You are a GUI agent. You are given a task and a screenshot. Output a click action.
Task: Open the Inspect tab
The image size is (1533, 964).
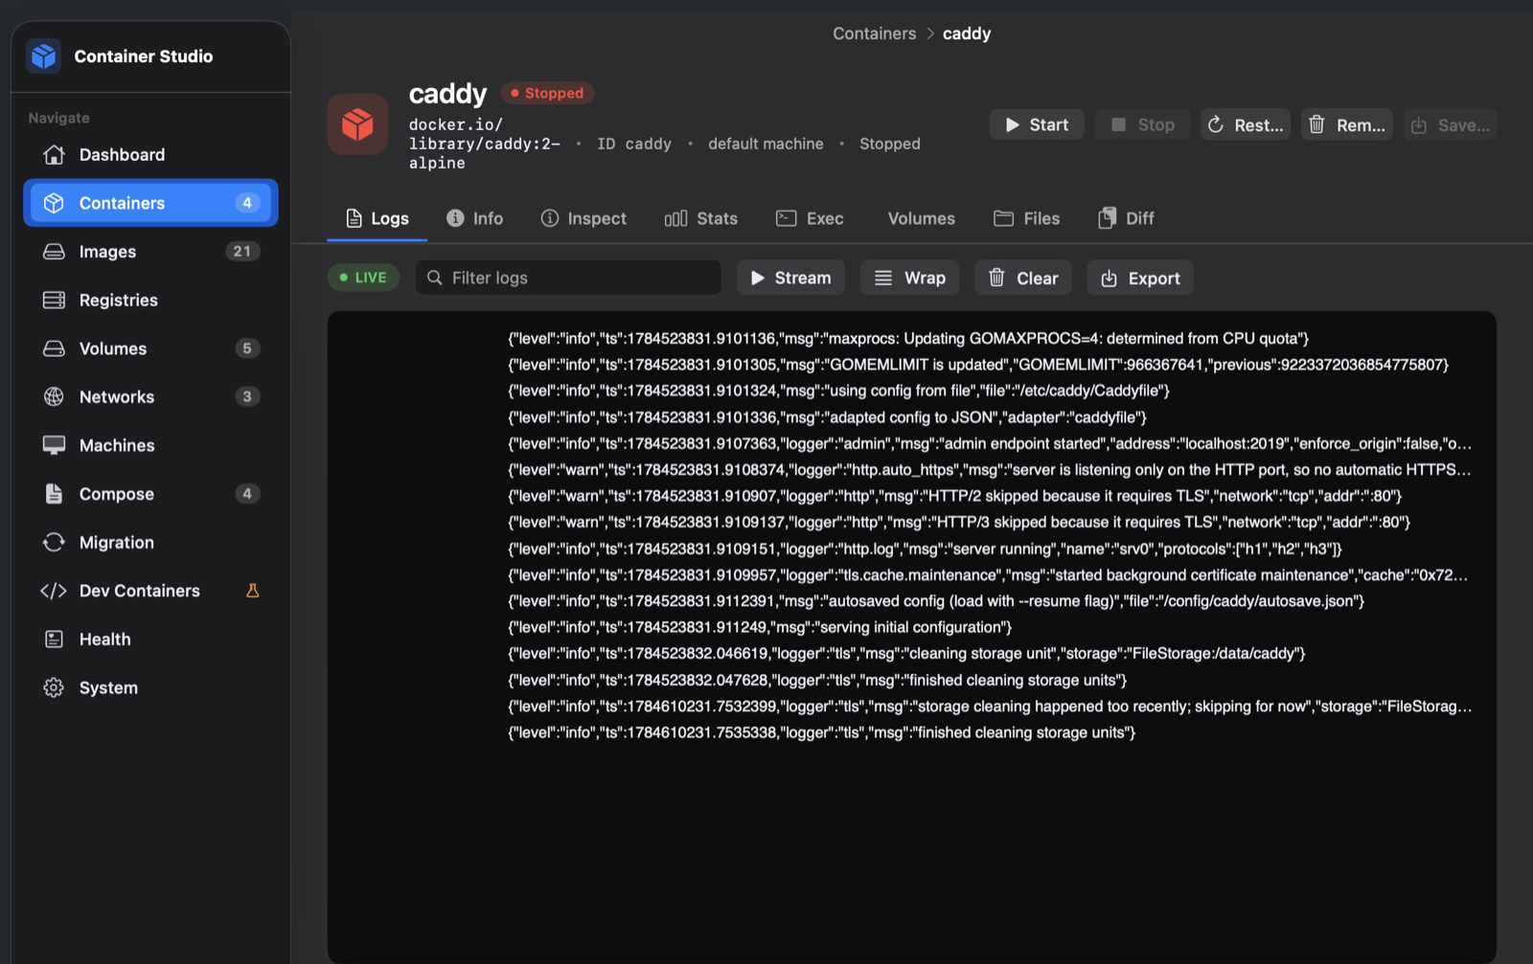(583, 218)
